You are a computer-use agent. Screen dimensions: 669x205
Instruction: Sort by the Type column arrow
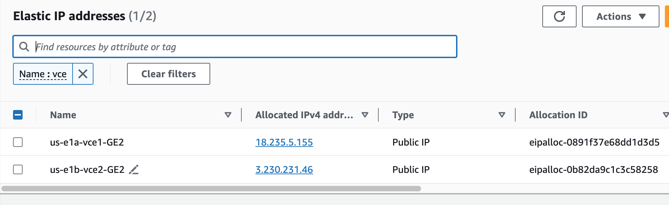[x=502, y=115]
